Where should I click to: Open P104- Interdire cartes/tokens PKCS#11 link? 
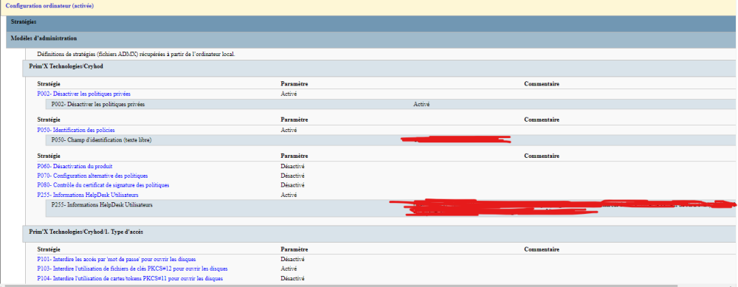(130, 279)
